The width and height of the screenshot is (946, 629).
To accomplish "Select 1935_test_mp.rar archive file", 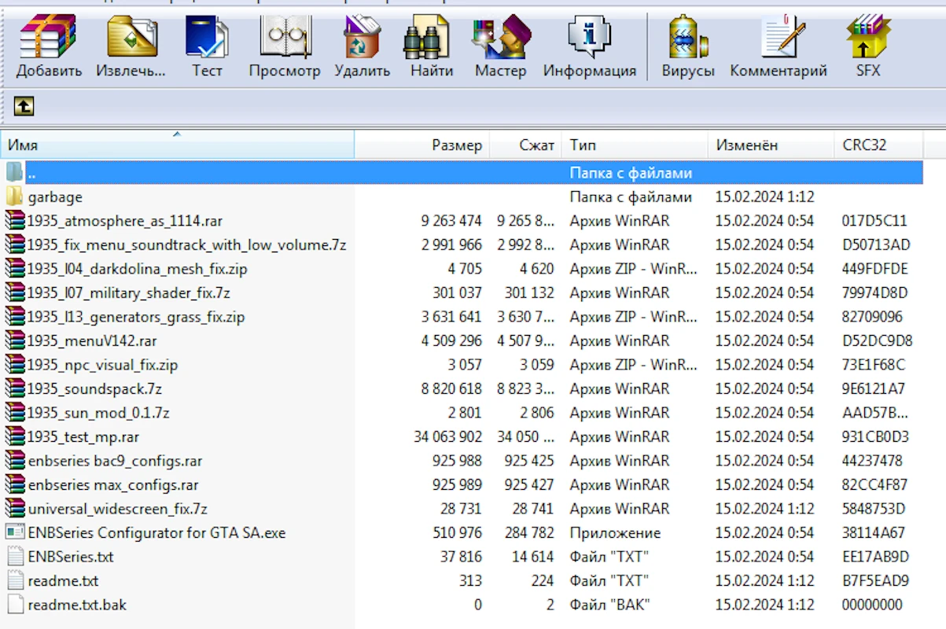I will 83,437.
